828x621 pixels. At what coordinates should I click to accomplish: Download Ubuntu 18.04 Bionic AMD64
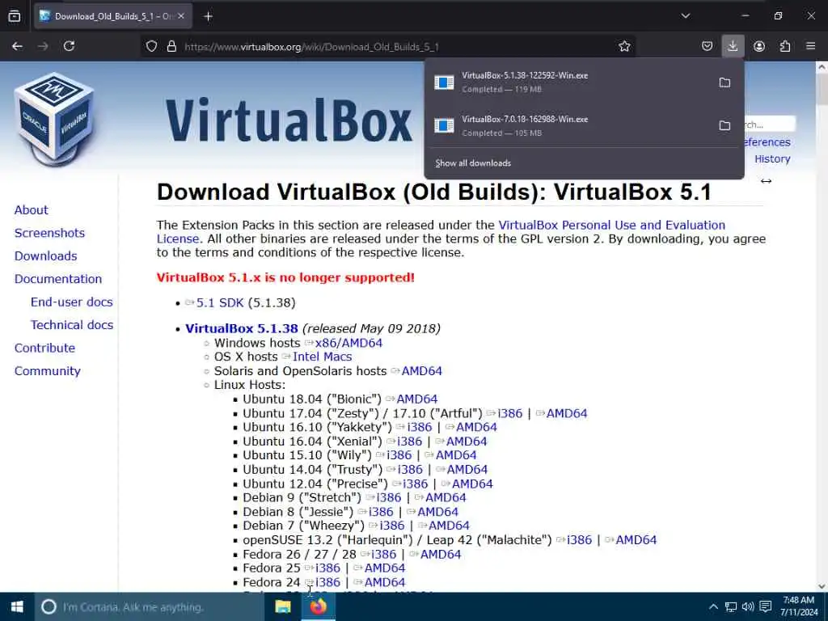(x=416, y=399)
